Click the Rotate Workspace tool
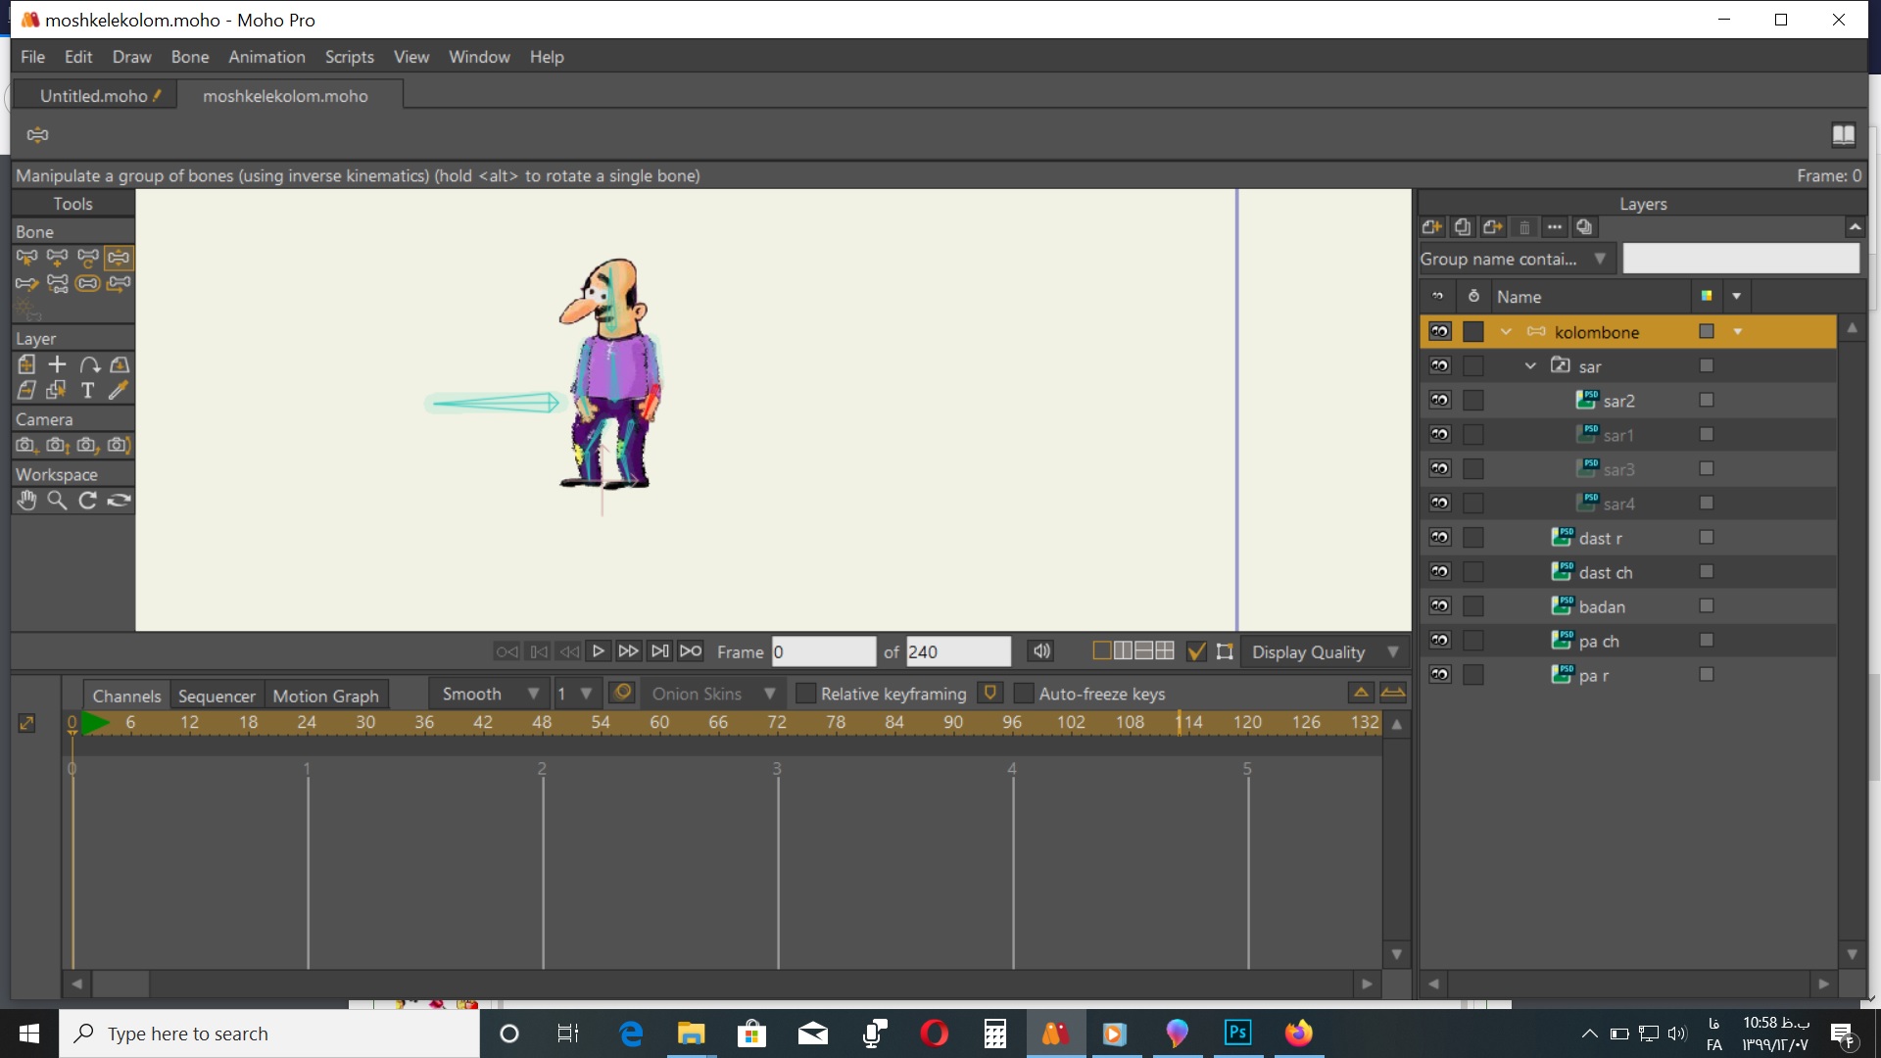1881x1058 pixels. tap(86, 500)
